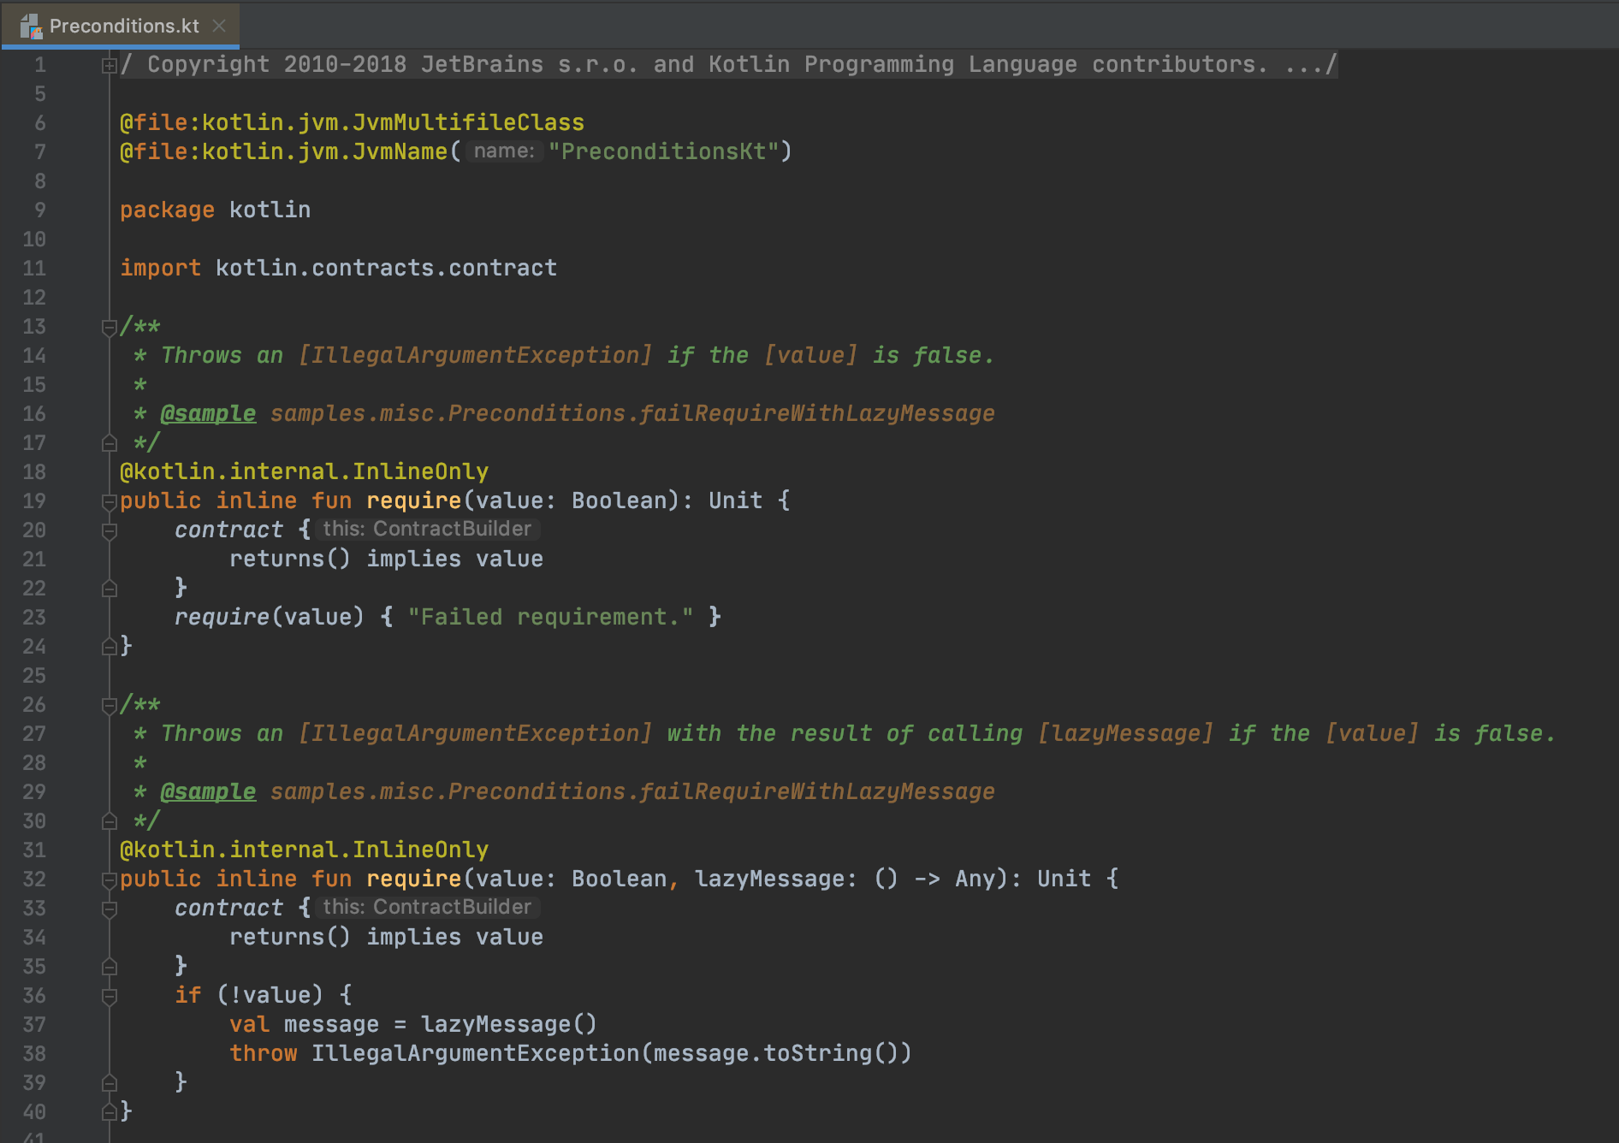
Task: Collapse the require function at line 19
Action: (x=109, y=501)
